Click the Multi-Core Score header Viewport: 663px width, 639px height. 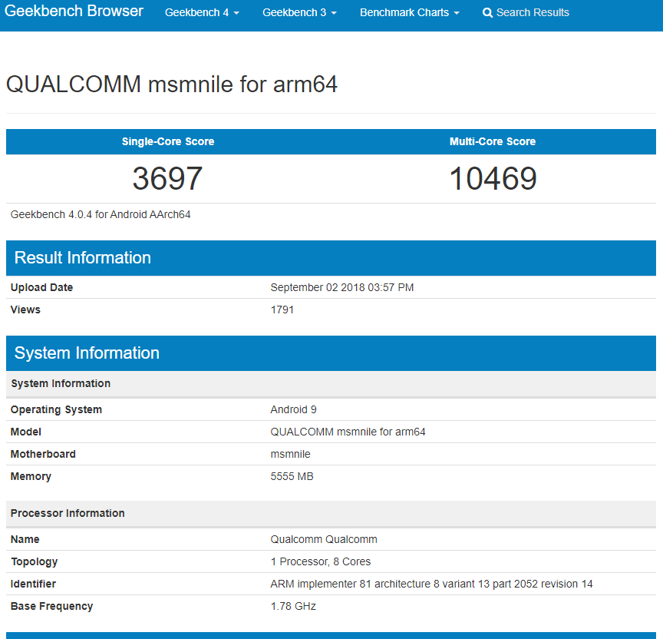pyautogui.click(x=493, y=141)
